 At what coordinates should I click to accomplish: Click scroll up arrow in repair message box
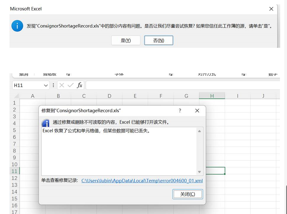point(199,131)
